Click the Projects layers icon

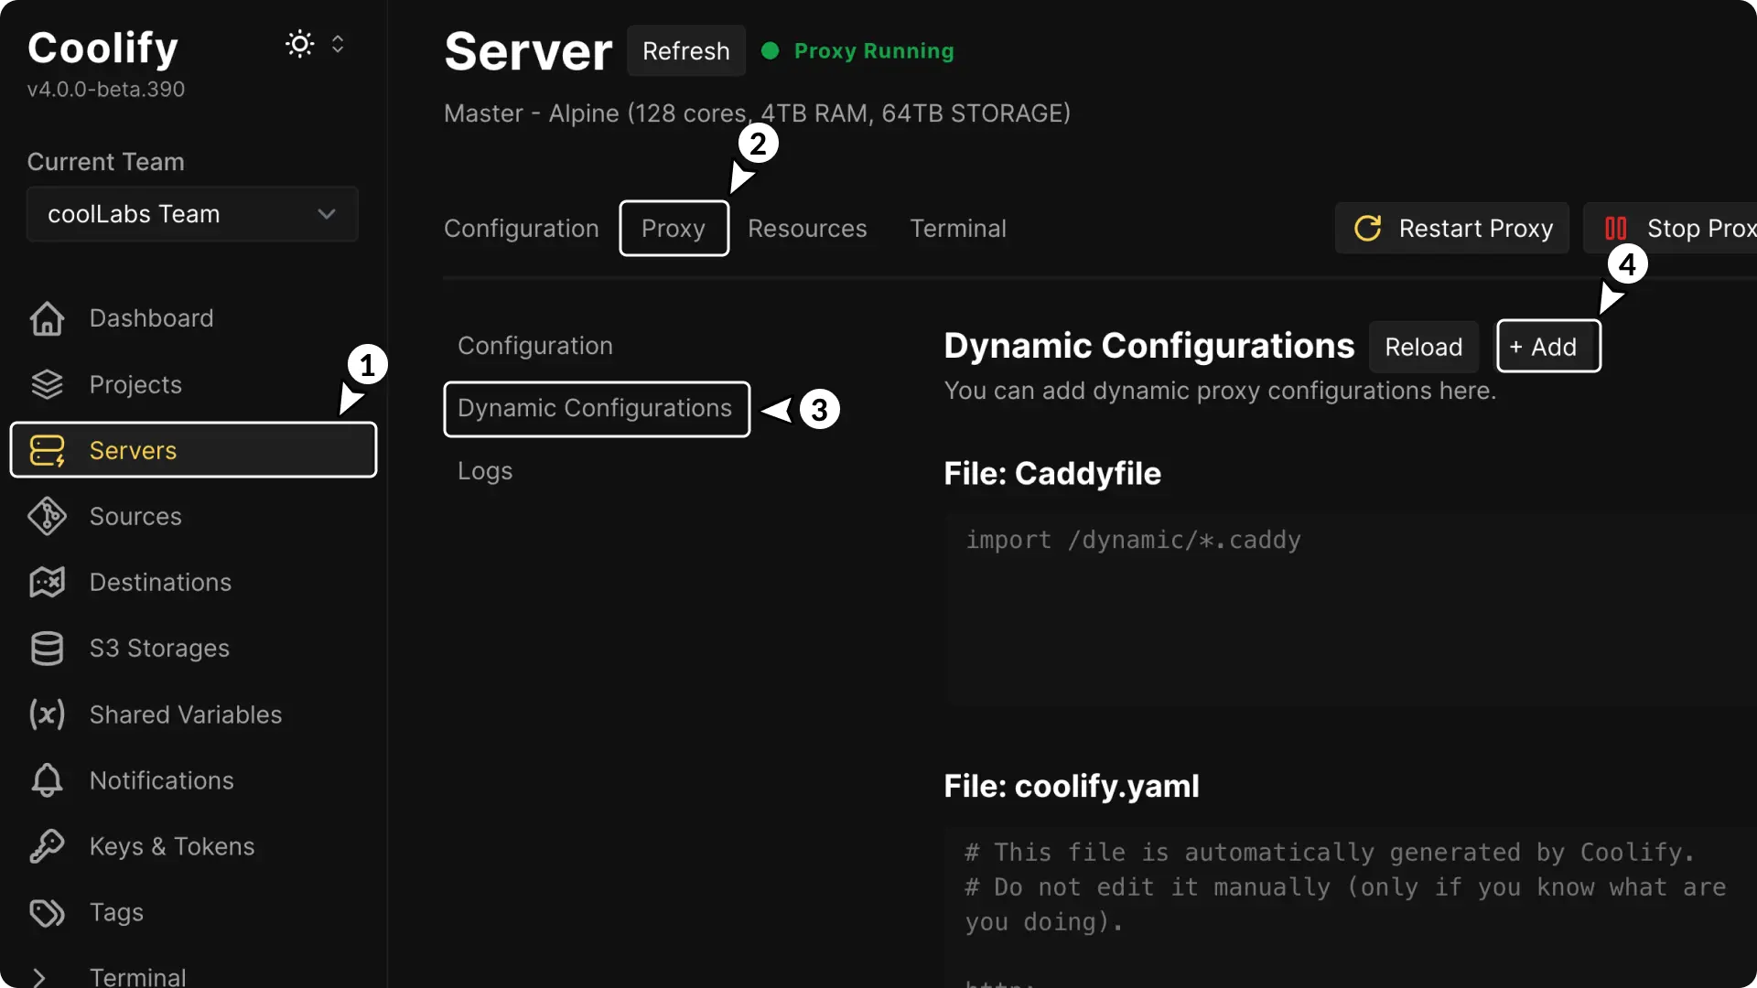coord(47,384)
